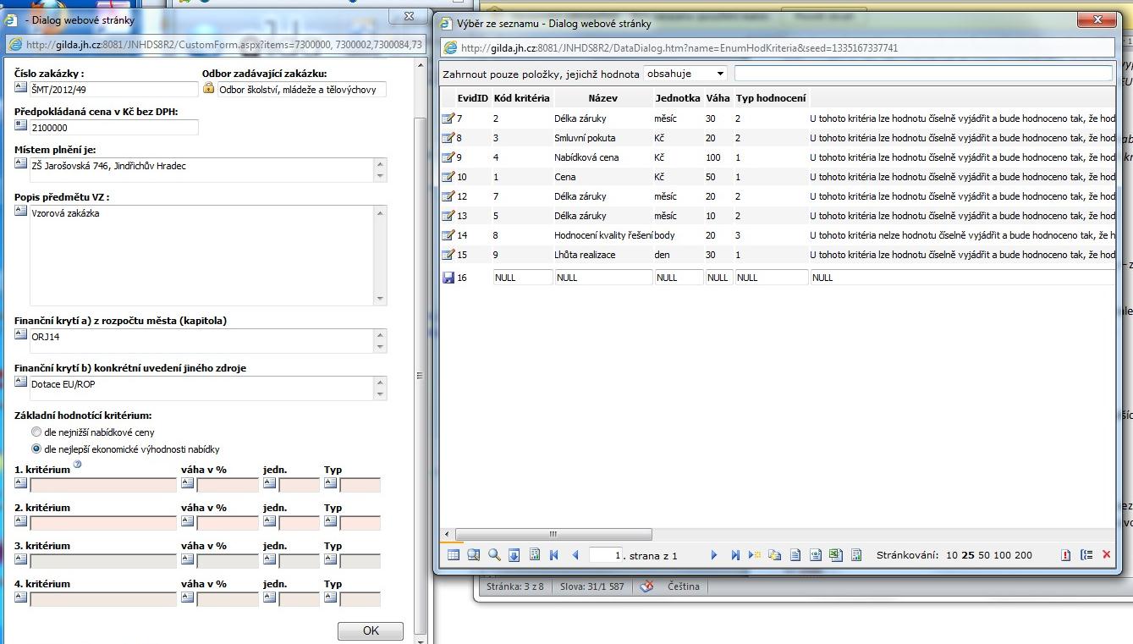Screen dimensions: 1133x644
Task: Click the page number input field
Action: click(606, 555)
